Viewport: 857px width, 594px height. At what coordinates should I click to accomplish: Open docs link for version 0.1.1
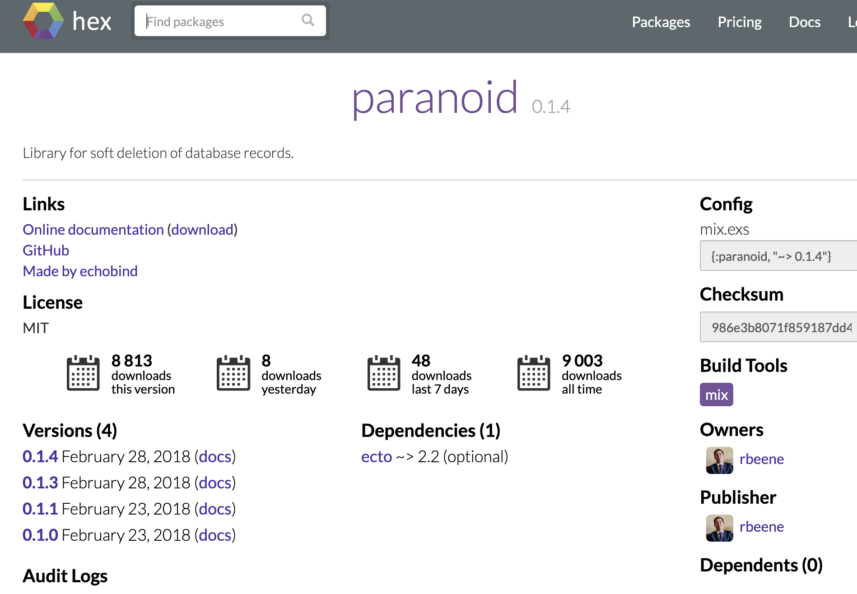click(x=215, y=509)
